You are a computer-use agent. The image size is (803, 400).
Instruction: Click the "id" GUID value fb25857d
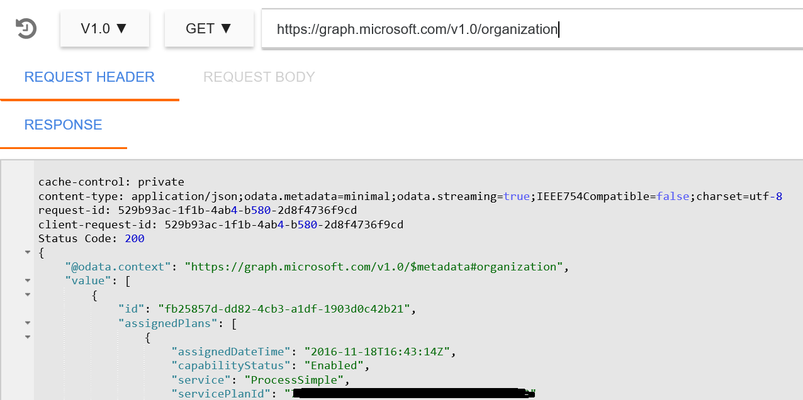[x=284, y=309]
